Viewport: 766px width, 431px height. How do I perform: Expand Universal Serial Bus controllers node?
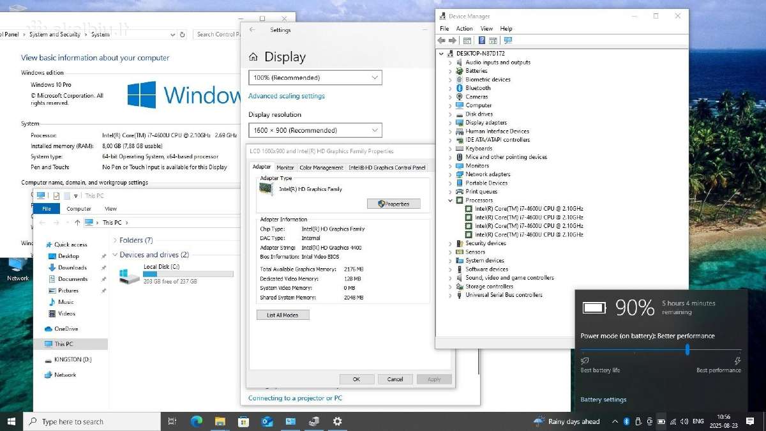click(450, 295)
